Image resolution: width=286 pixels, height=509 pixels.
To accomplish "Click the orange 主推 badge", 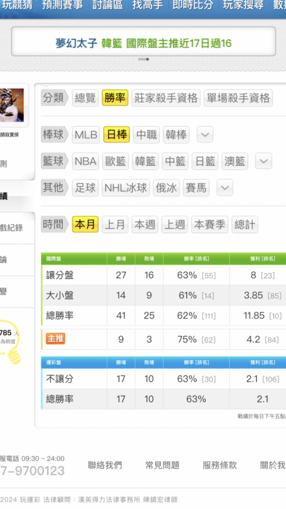I will tap(55, 339).
